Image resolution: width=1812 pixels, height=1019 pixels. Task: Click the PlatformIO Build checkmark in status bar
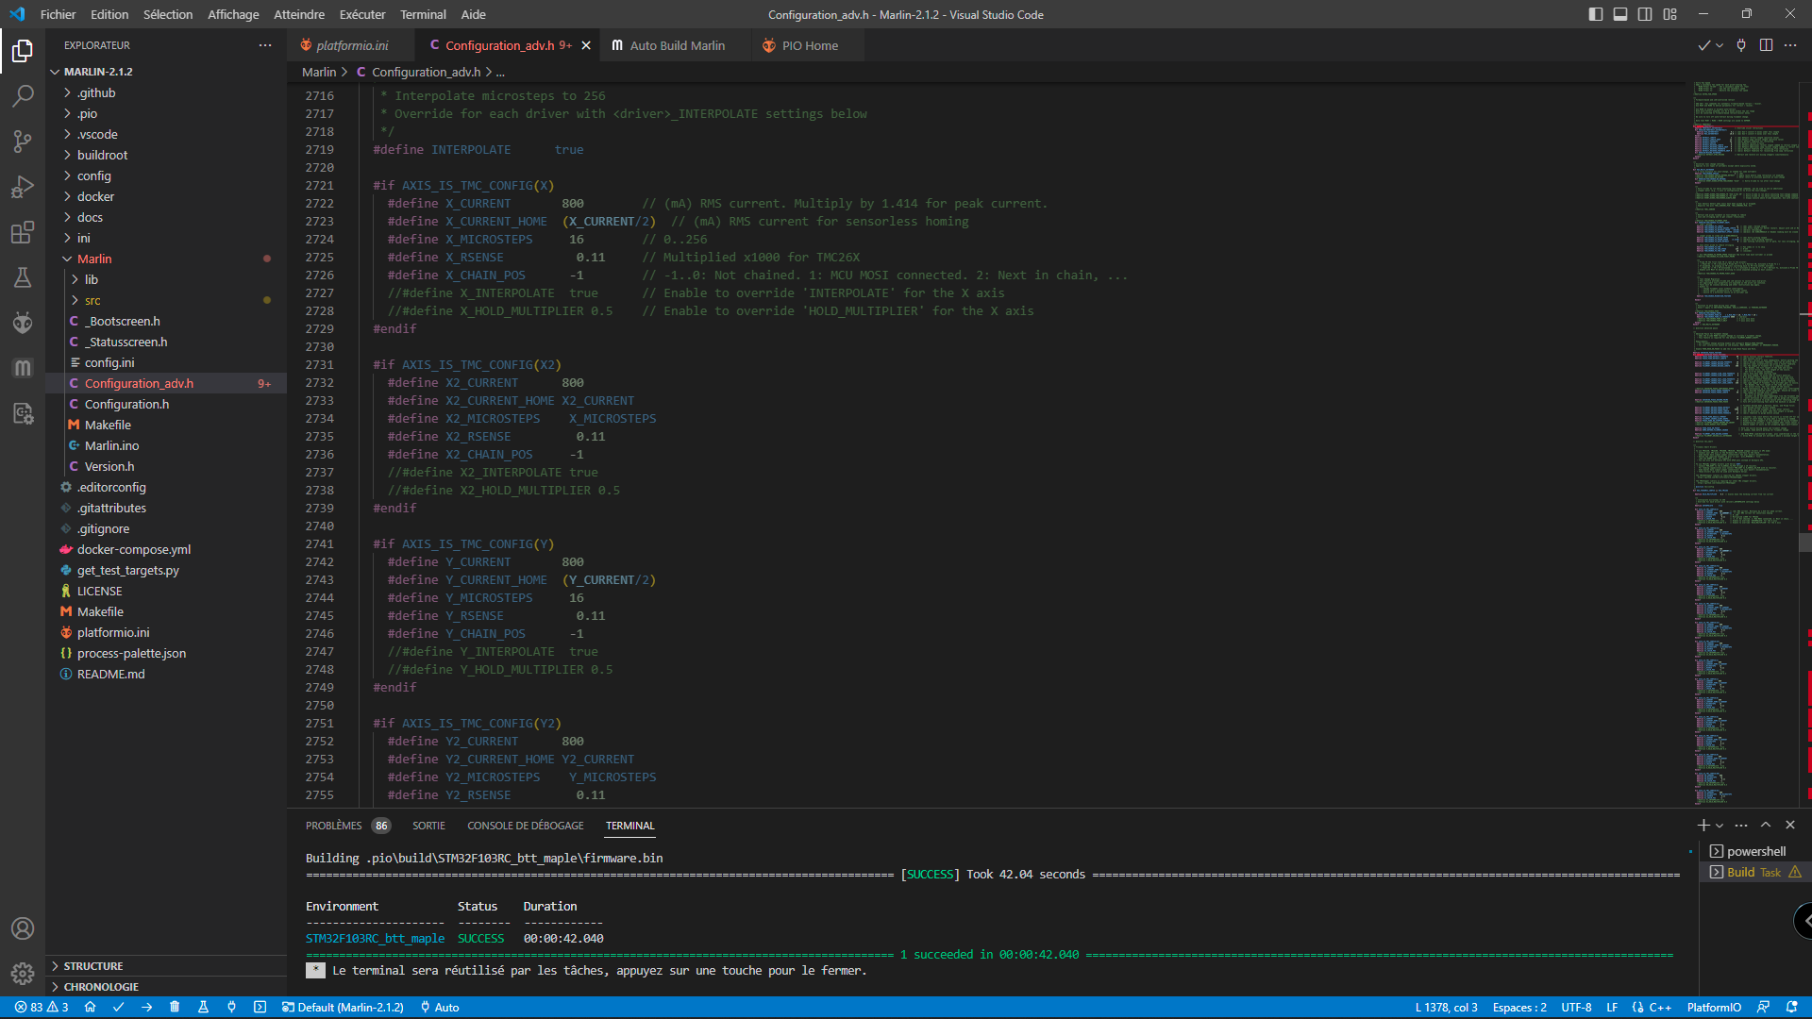[x=118, y=1008]
